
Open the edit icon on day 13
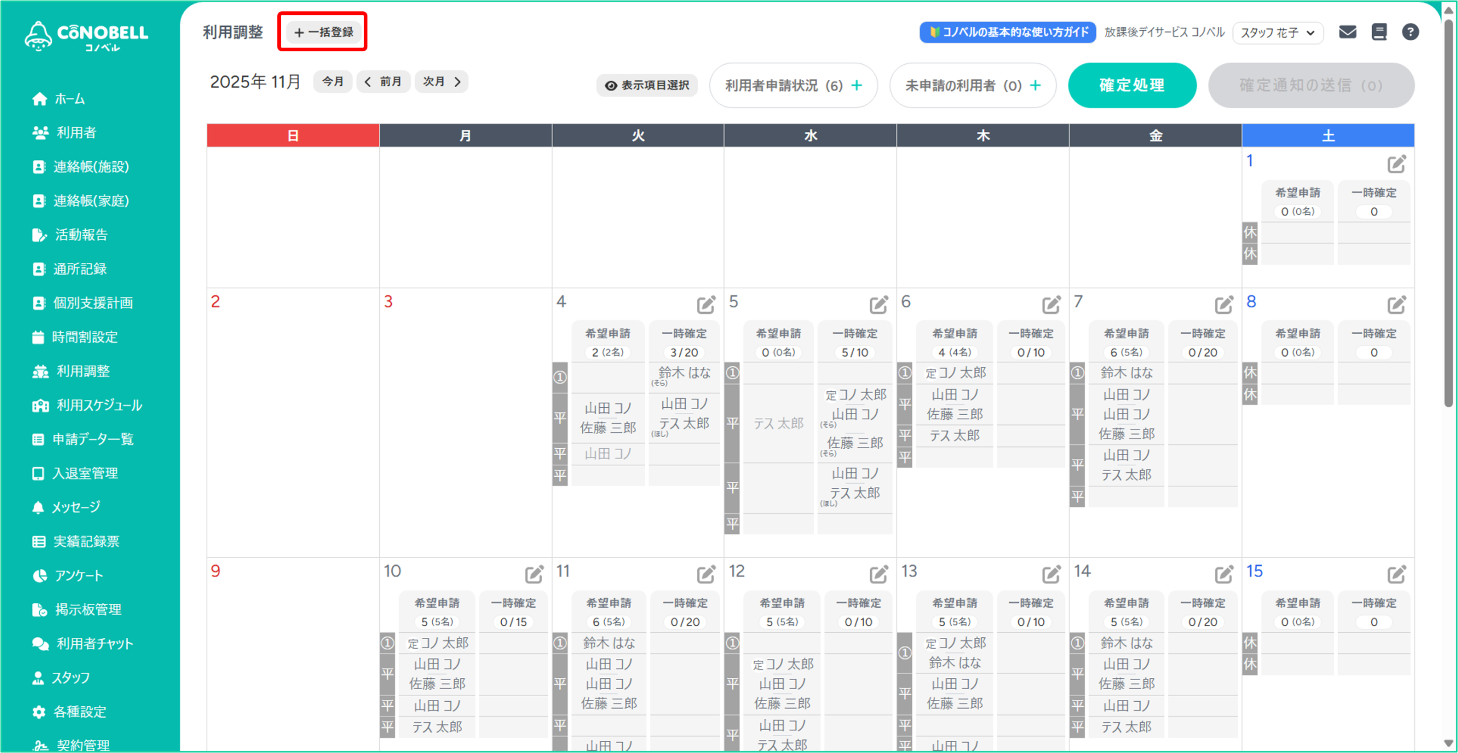(1051, 574)
